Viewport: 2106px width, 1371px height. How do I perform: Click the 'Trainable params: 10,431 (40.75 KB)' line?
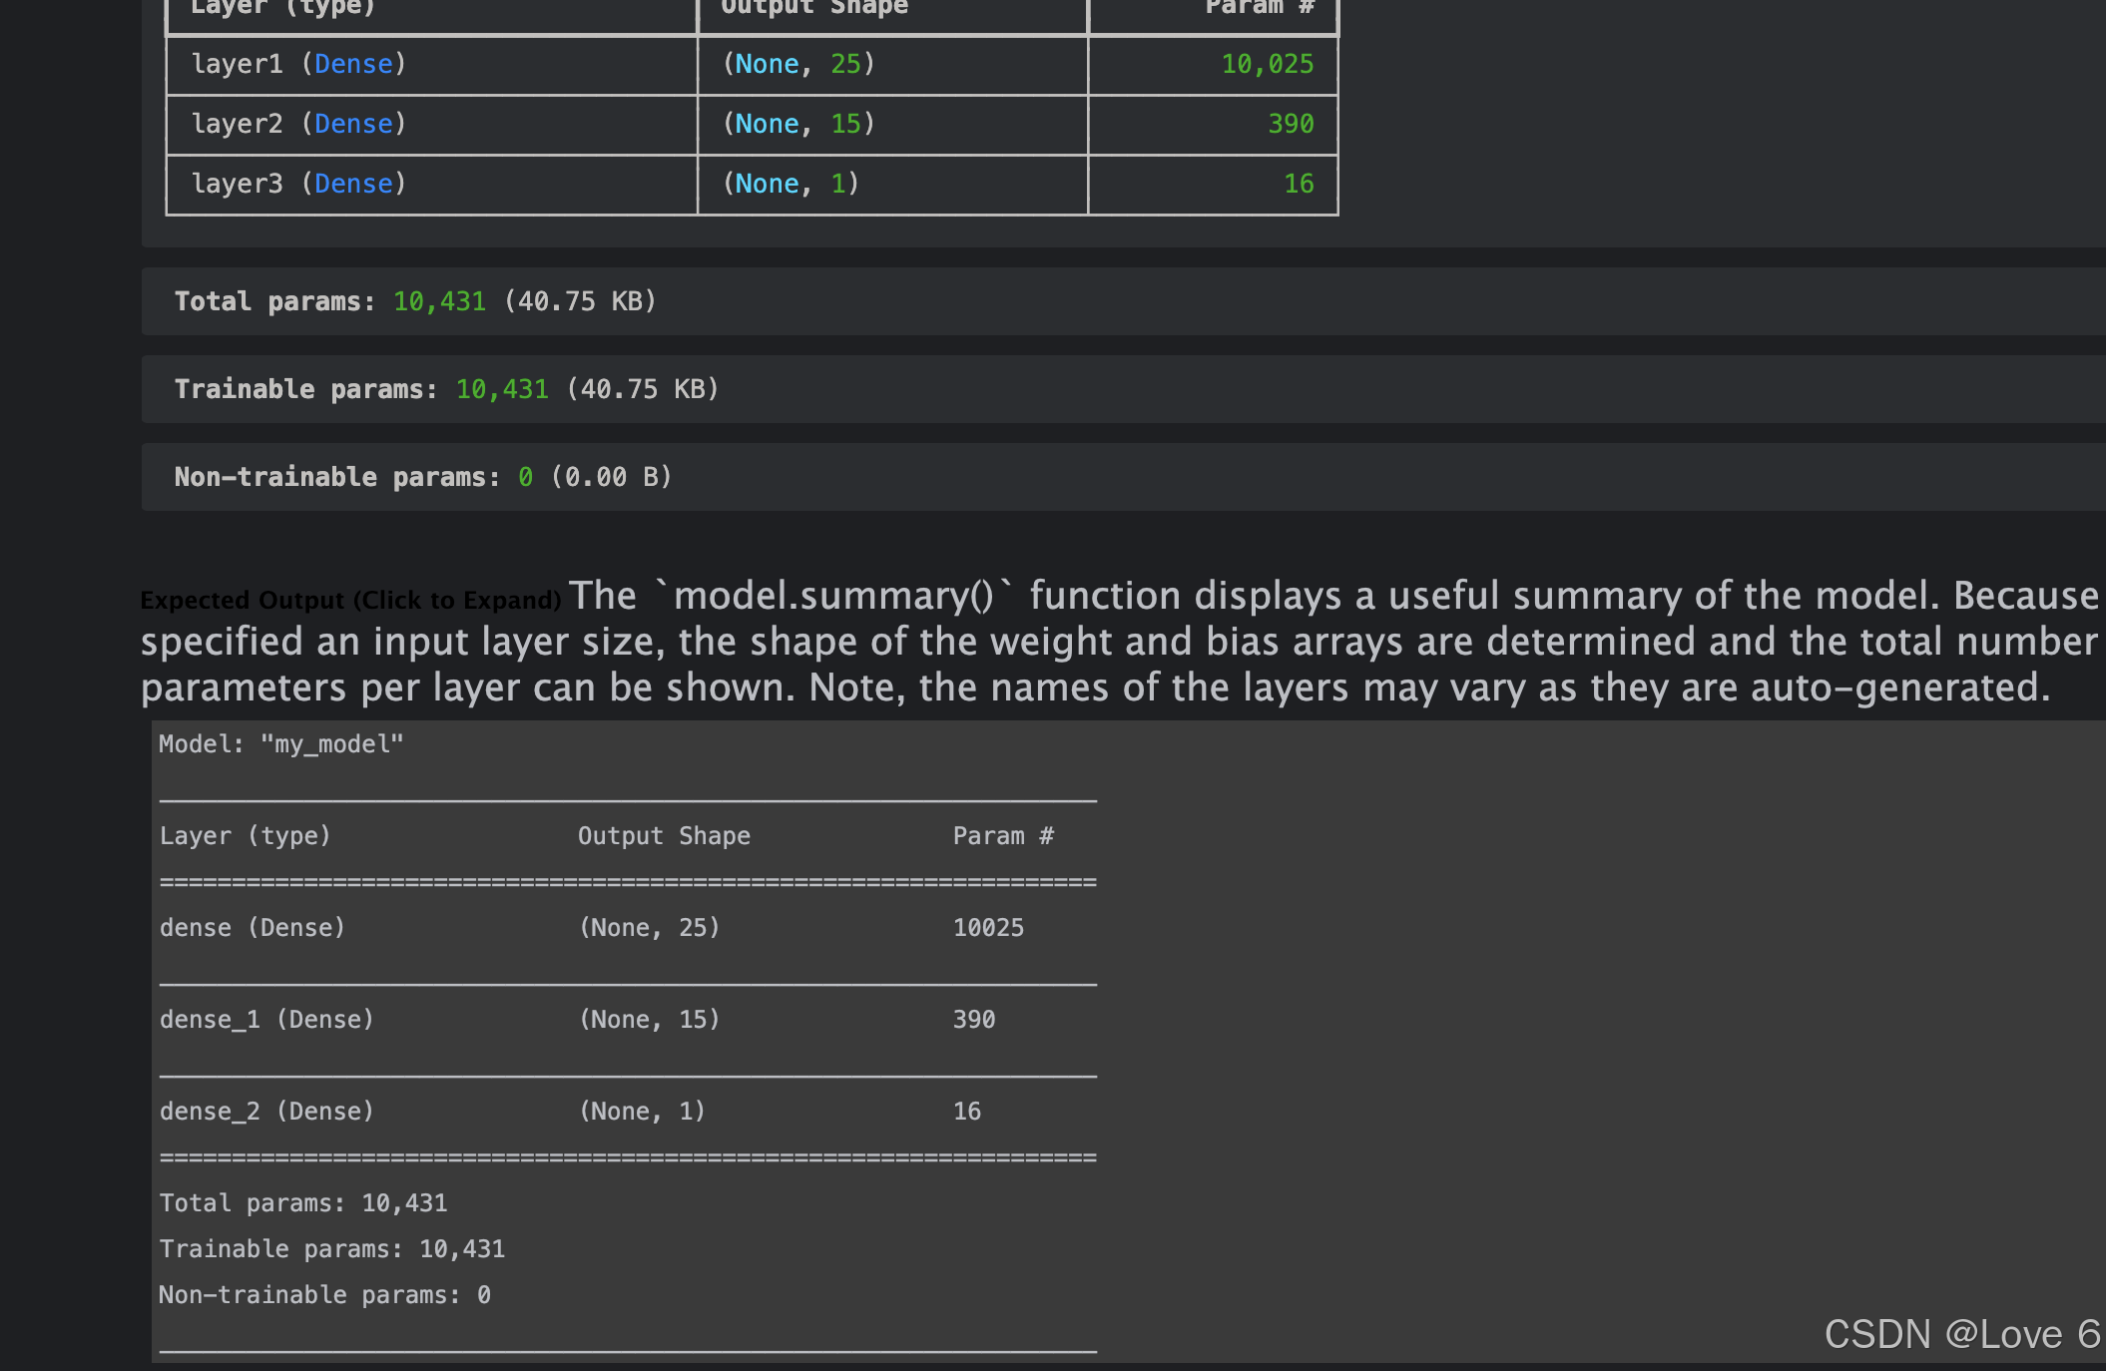pyautogui.click(x=446, y=389)
